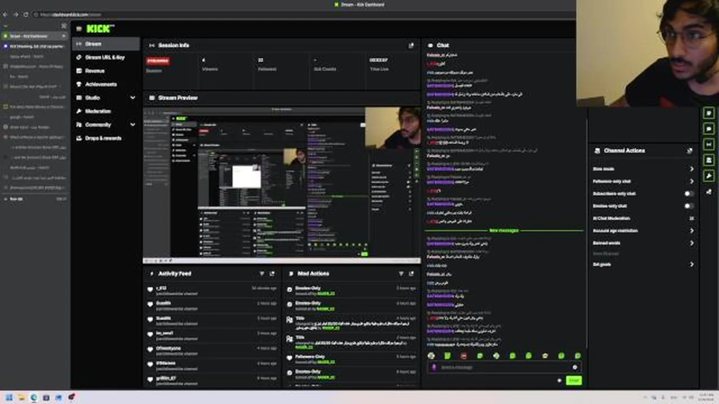
Task: Open chat settings next to Chat button
Action: pos(559,380)
